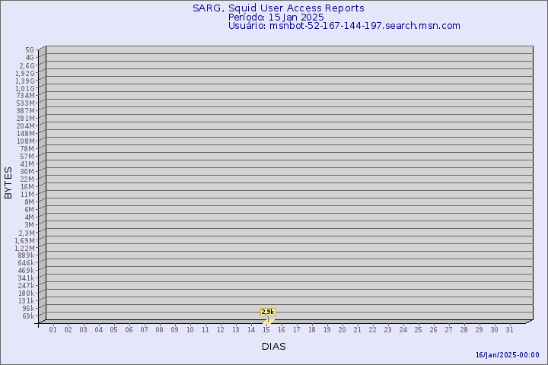
Task: Click day 01 on the x-axis
Action: click(x=53, y=330)
